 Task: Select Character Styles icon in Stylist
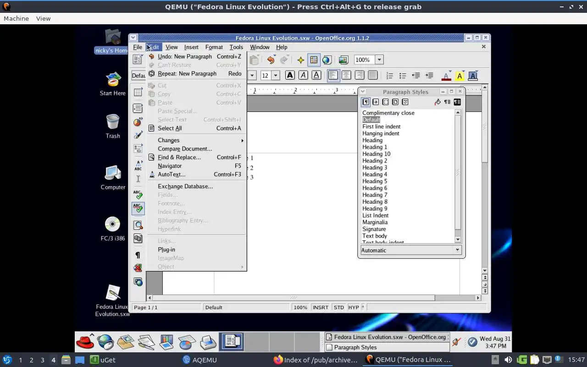coord(376,102)
